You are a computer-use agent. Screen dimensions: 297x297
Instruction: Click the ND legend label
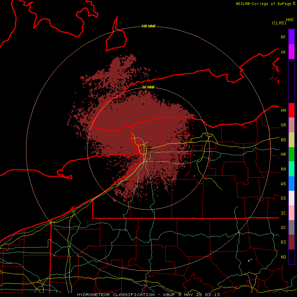pos(283,257)
